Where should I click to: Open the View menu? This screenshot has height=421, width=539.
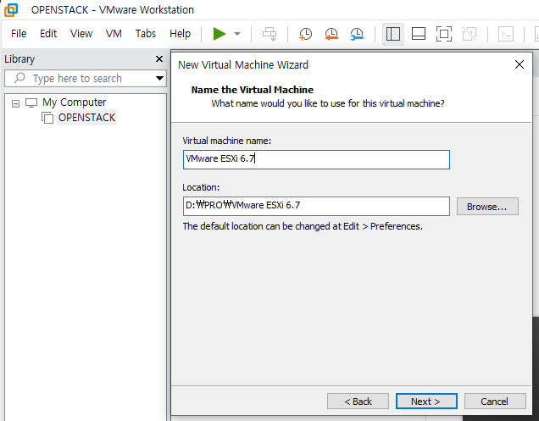pos(81,34)
